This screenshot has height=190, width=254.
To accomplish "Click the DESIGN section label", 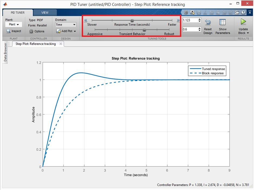I will point(66,39).
